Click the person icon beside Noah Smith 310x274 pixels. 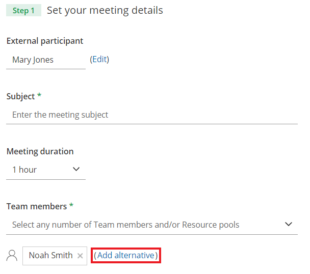[12, 256]
